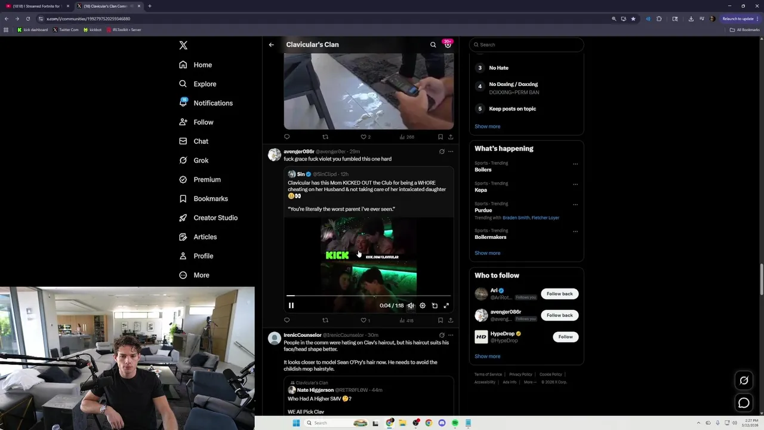
Task: Click Relaunch to update button
Action: [741, 19]
